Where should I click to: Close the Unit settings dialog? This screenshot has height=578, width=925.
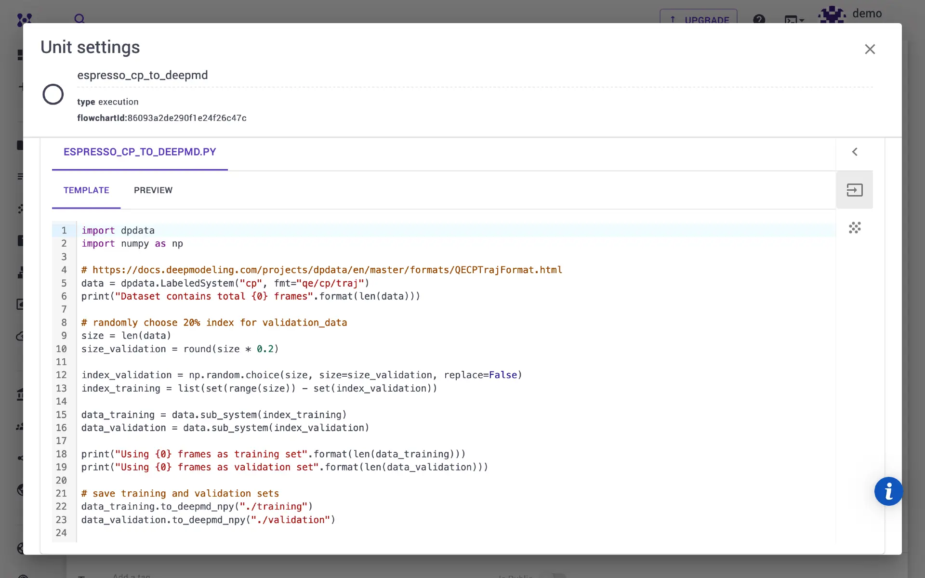[870, 49]
